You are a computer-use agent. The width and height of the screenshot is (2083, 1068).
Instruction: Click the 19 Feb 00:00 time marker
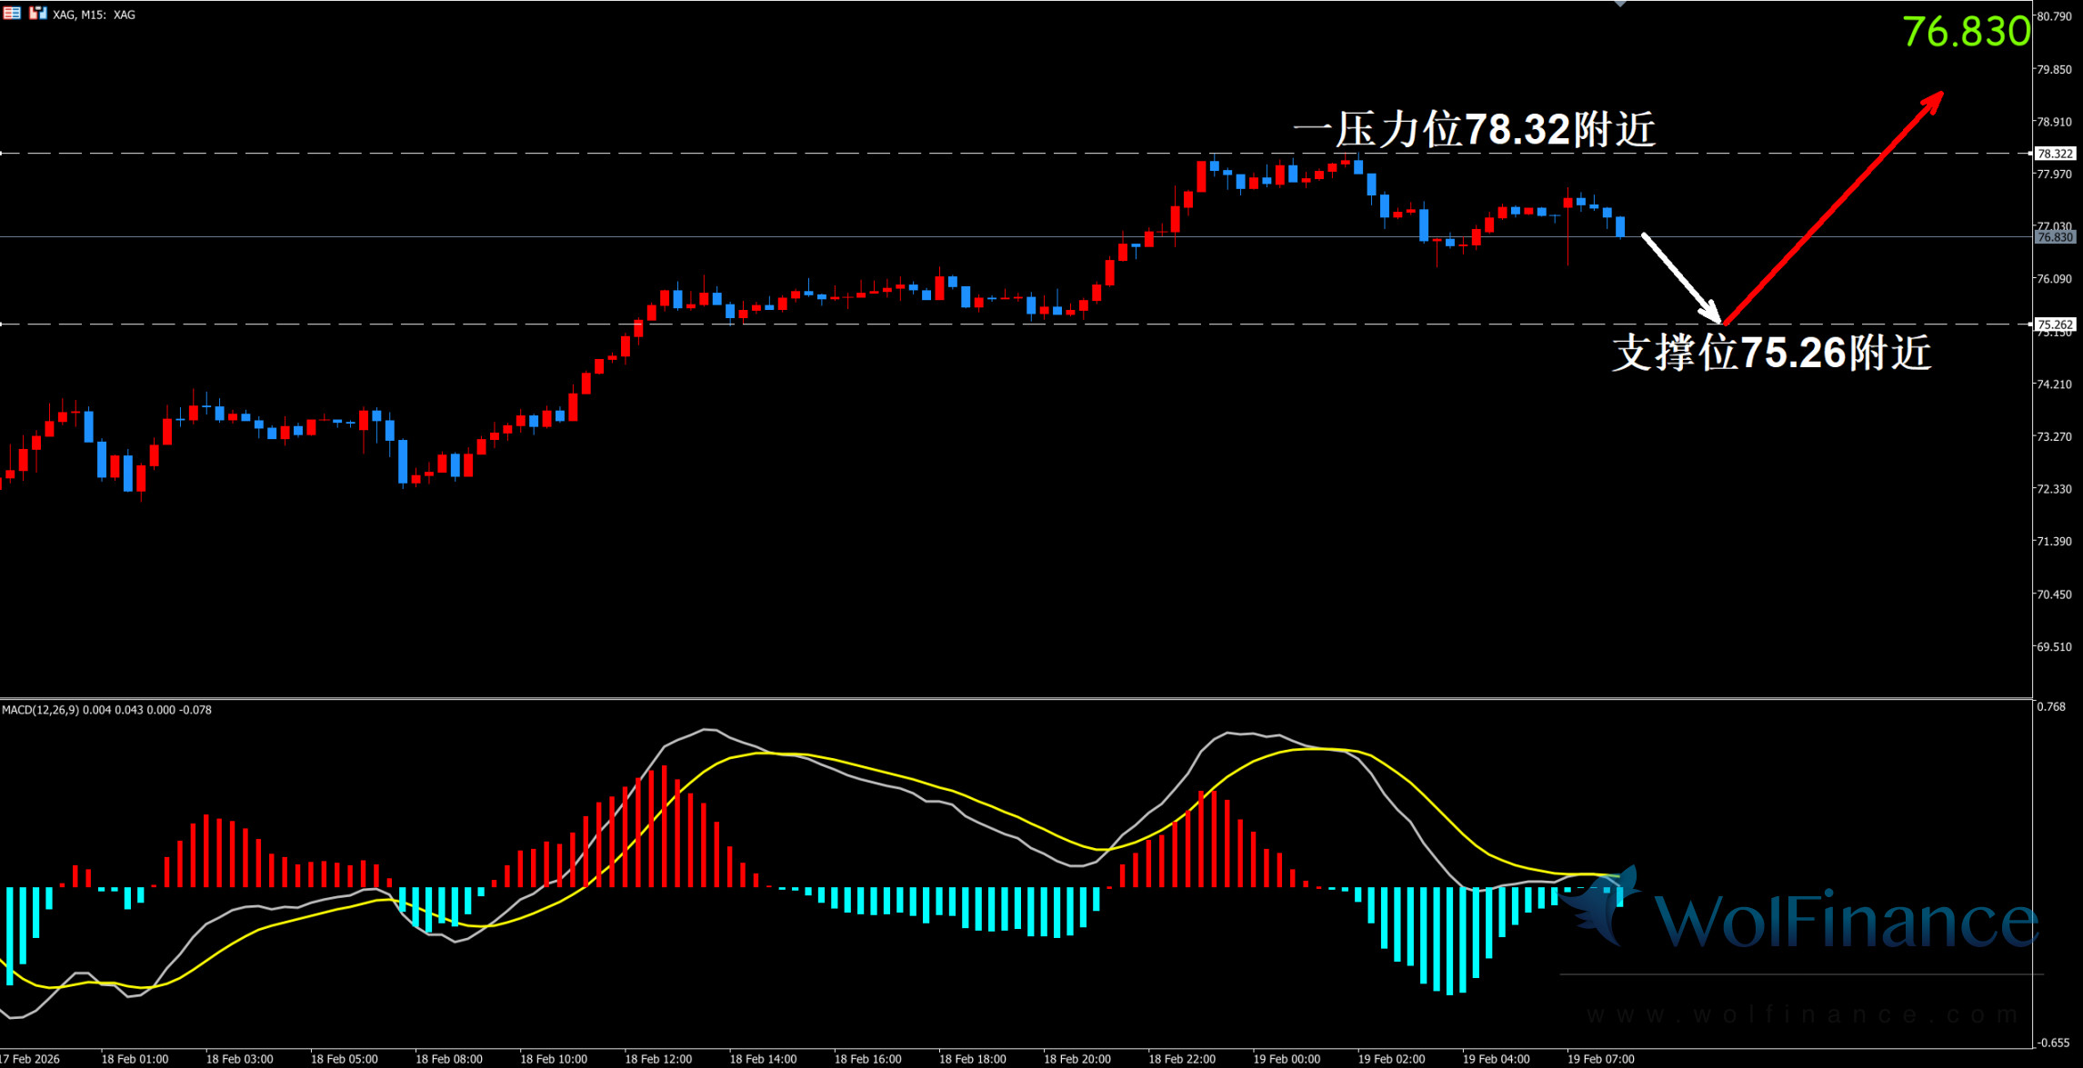click(1286, 1059)
